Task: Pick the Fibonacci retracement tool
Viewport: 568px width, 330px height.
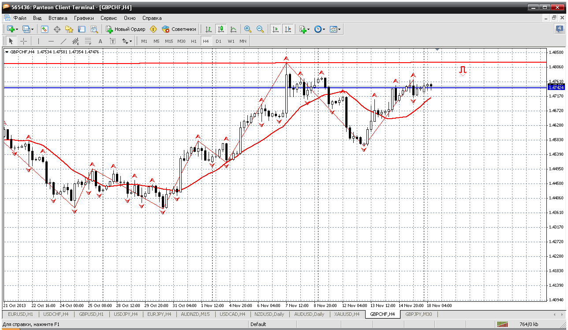Action: tap(88, 41)
